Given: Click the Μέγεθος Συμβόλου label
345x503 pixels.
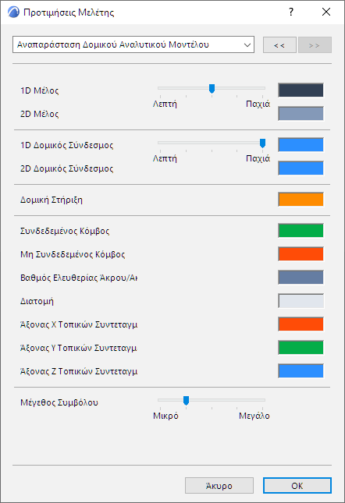Looking at the screenshot, I should (x=59, y=402).
